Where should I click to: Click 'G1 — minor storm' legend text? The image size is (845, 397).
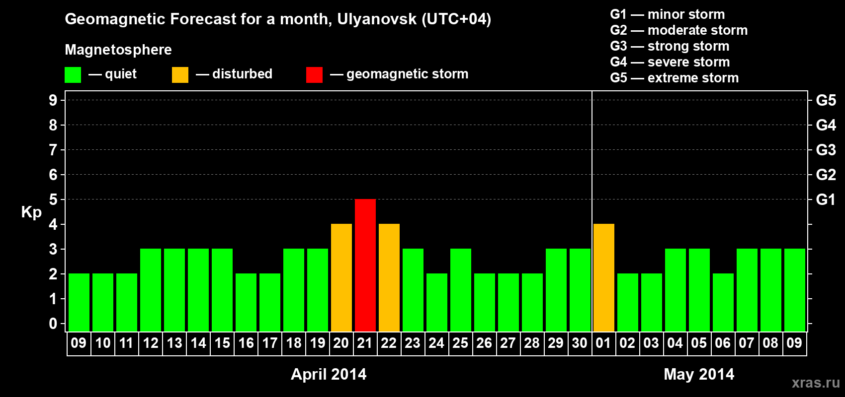coord(668,14)
